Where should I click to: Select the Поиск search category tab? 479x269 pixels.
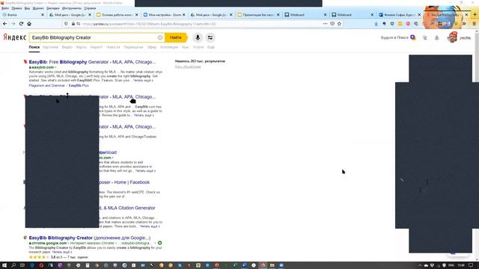pos(34,47)
